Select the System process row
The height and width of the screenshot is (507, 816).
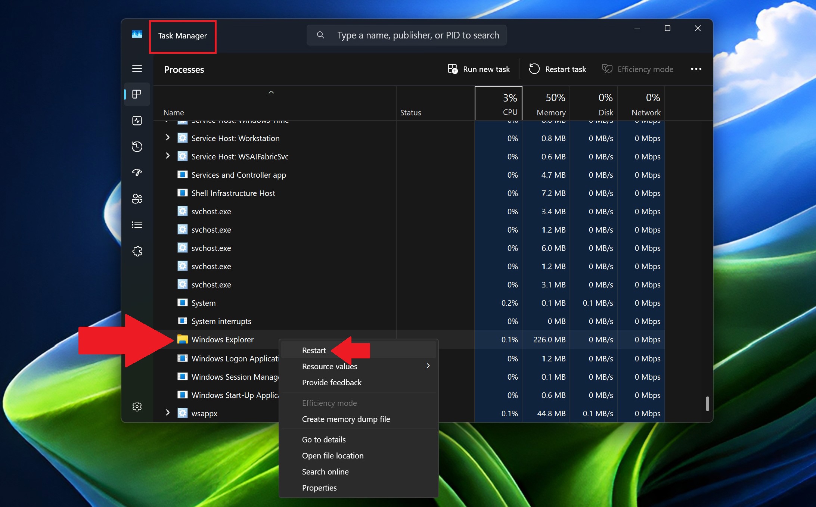pyautogui.click(x=409, y=303)
